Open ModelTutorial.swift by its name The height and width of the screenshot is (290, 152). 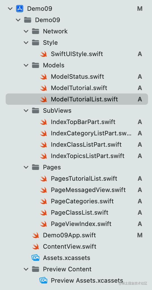click(79, 88)
